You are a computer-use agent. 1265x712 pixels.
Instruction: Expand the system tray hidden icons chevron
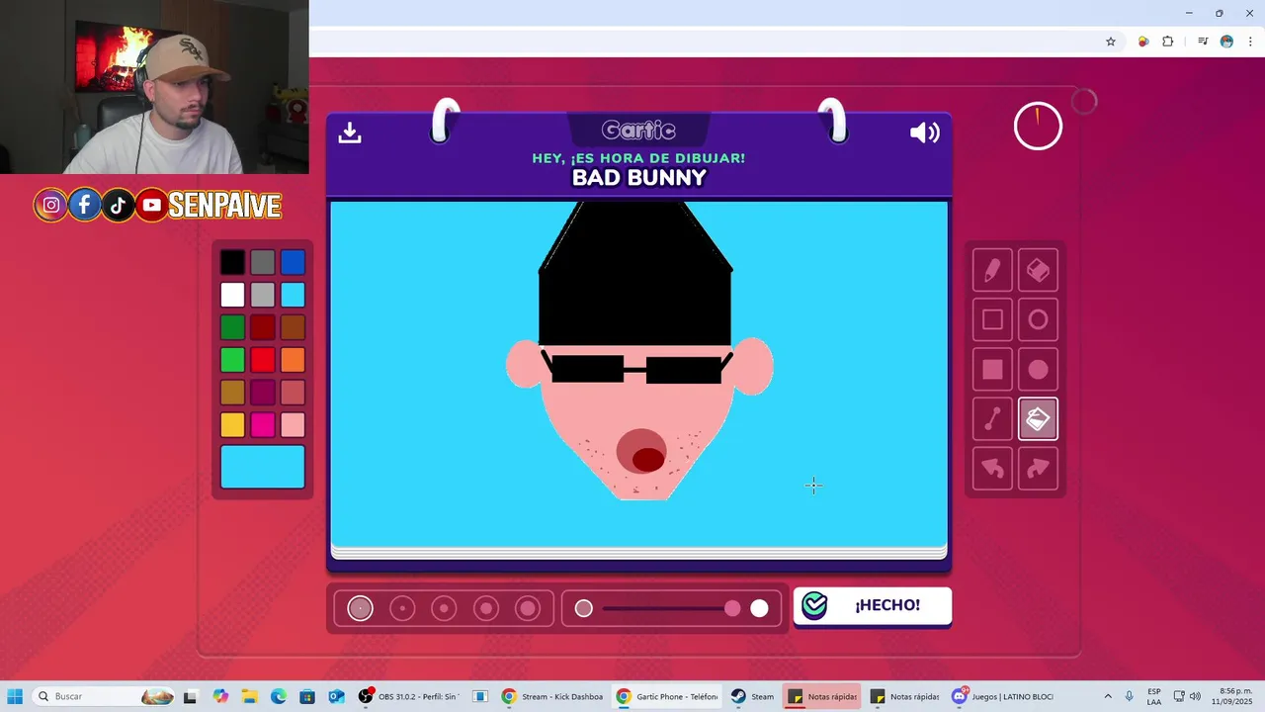pyautogui.click(x=1108, y=696)
